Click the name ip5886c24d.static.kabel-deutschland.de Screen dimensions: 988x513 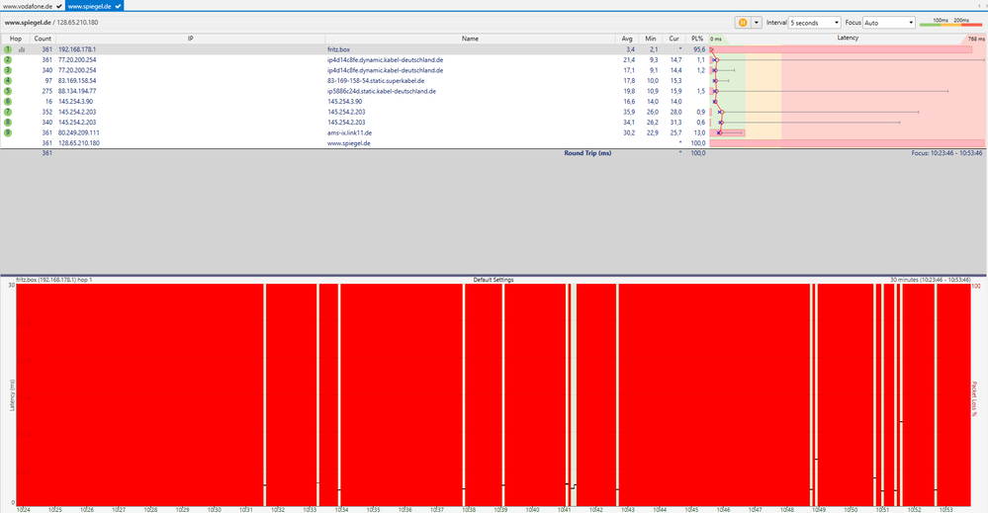381,91
